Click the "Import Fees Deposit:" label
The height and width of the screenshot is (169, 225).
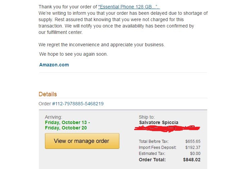(x=158, y=147)
